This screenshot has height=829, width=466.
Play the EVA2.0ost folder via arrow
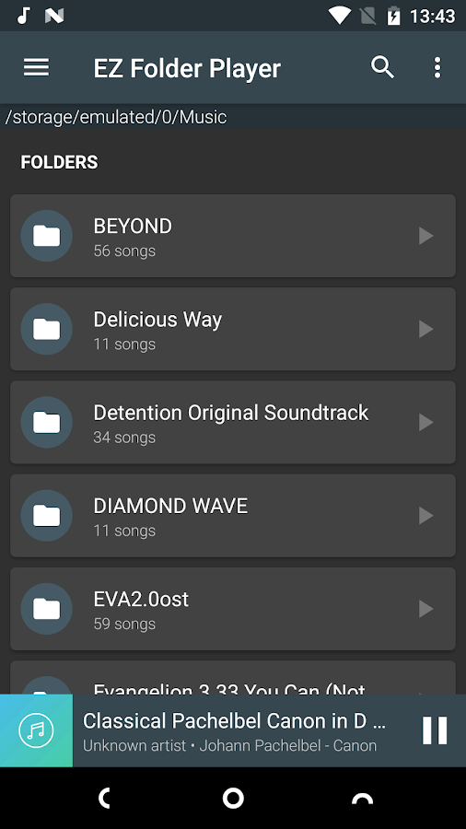click(x=425, y=609)
